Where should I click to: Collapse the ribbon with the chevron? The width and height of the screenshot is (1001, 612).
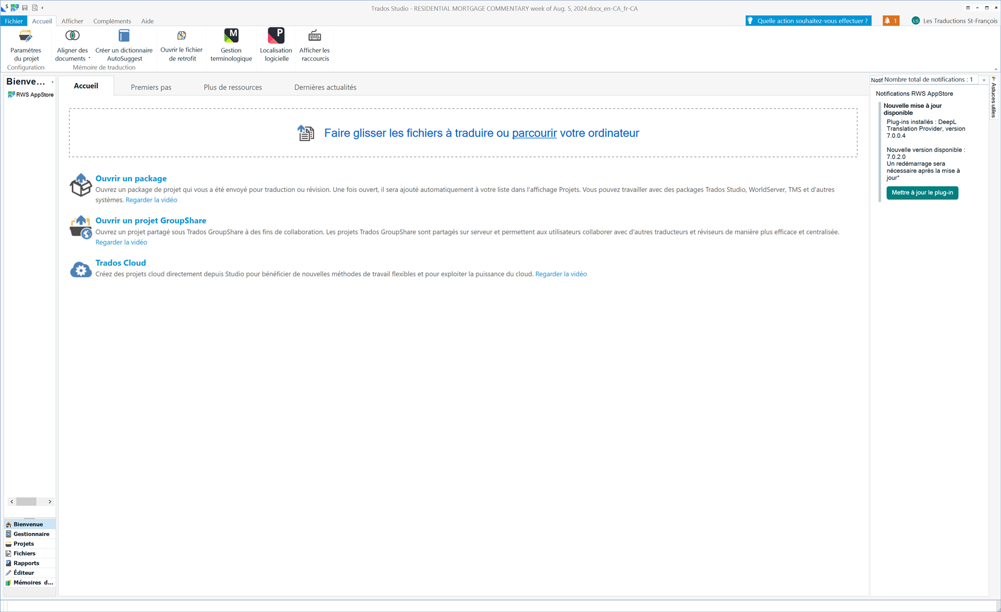(995, 69)
